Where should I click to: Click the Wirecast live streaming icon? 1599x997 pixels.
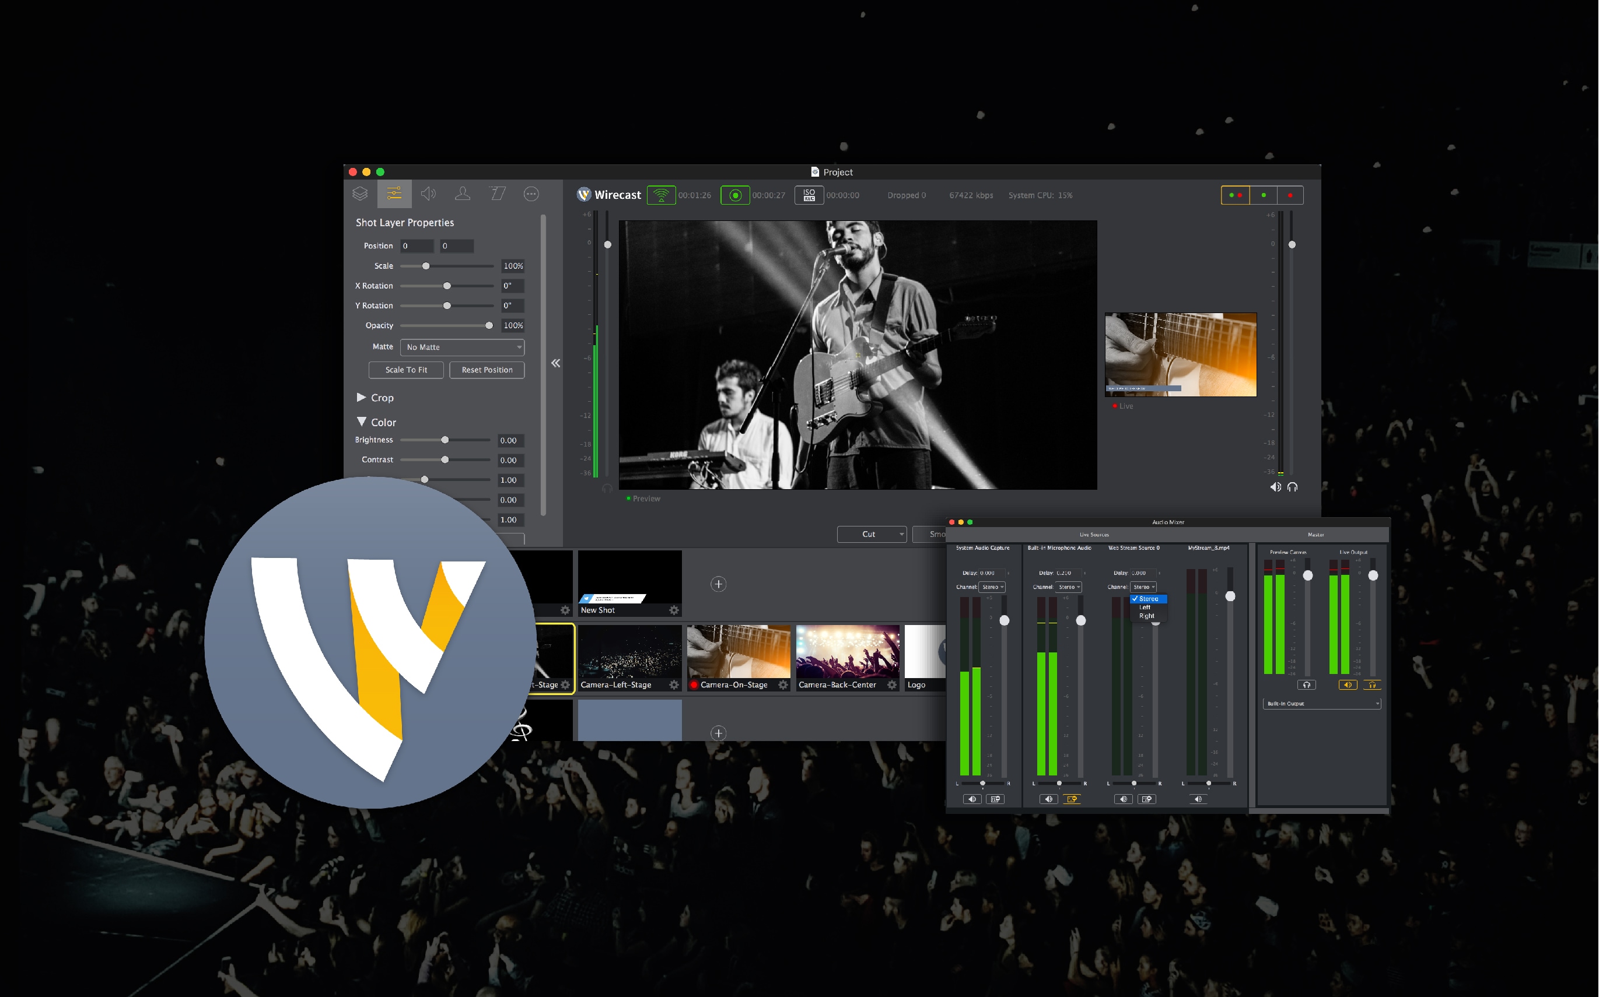[x=662, y=195]
